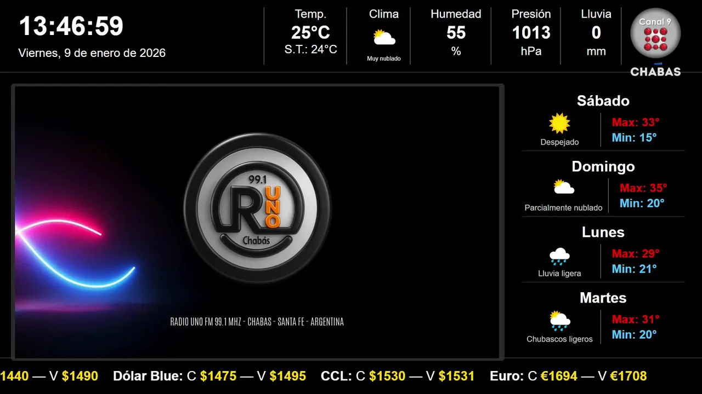Click the hPa unit label
702x394 pixels.
click(x=531, y=51)
